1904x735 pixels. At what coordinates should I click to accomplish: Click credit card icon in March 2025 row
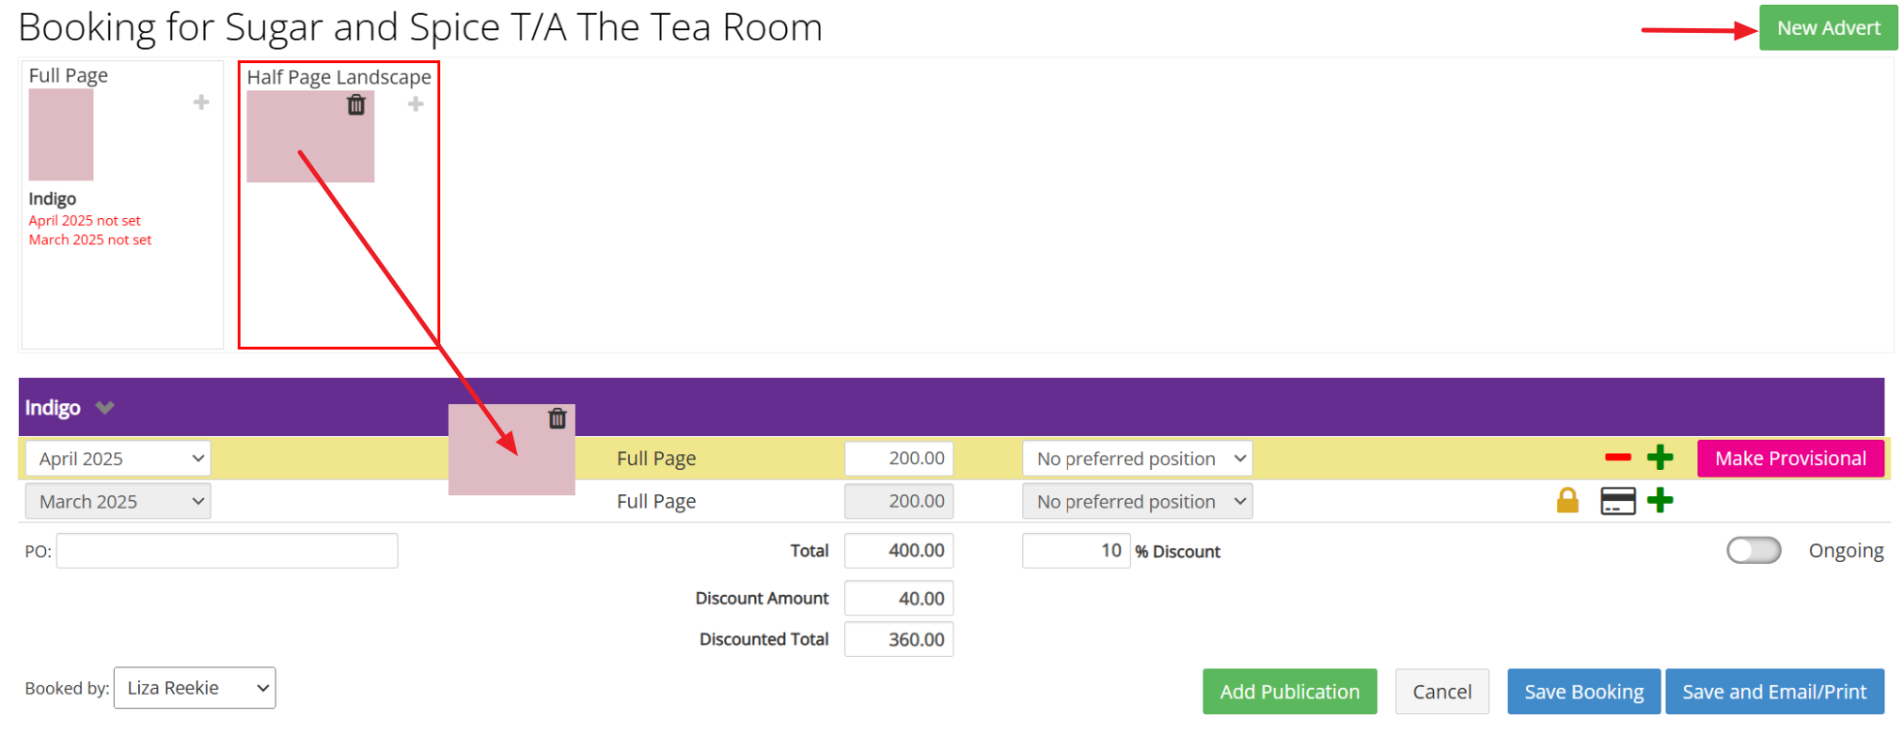(x=1618, y=501)
